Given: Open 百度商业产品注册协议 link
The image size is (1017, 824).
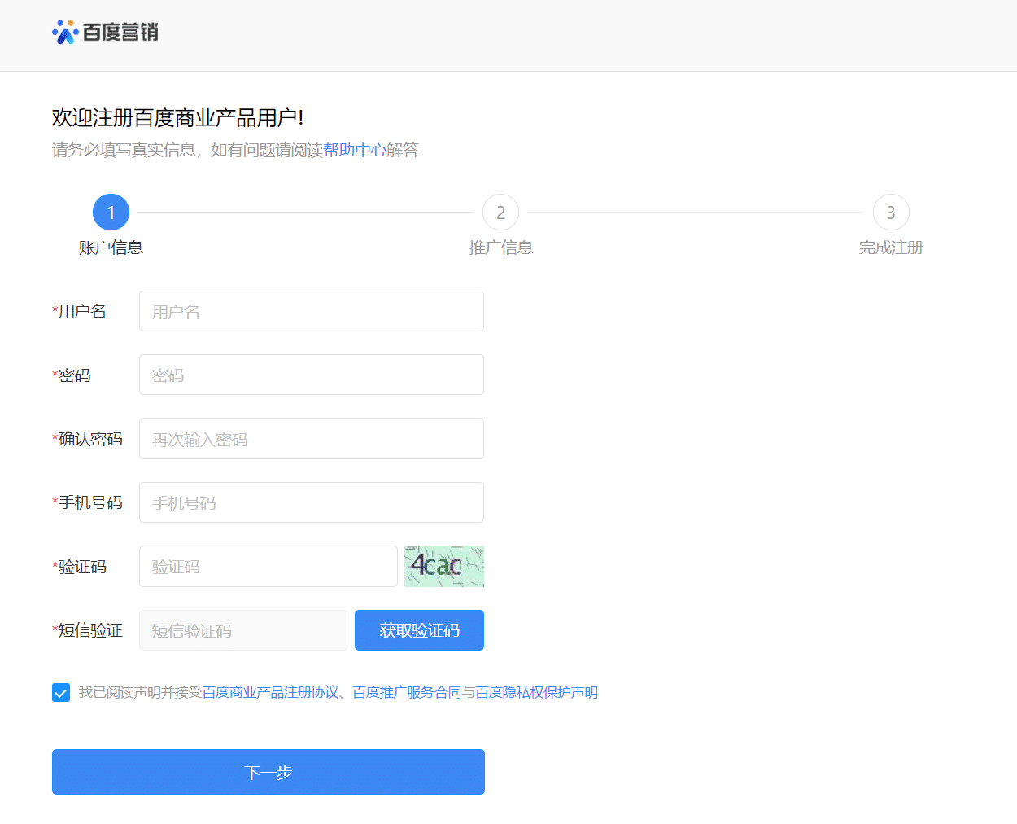Looking at the screenshot, I should click(x=270, y=692).
